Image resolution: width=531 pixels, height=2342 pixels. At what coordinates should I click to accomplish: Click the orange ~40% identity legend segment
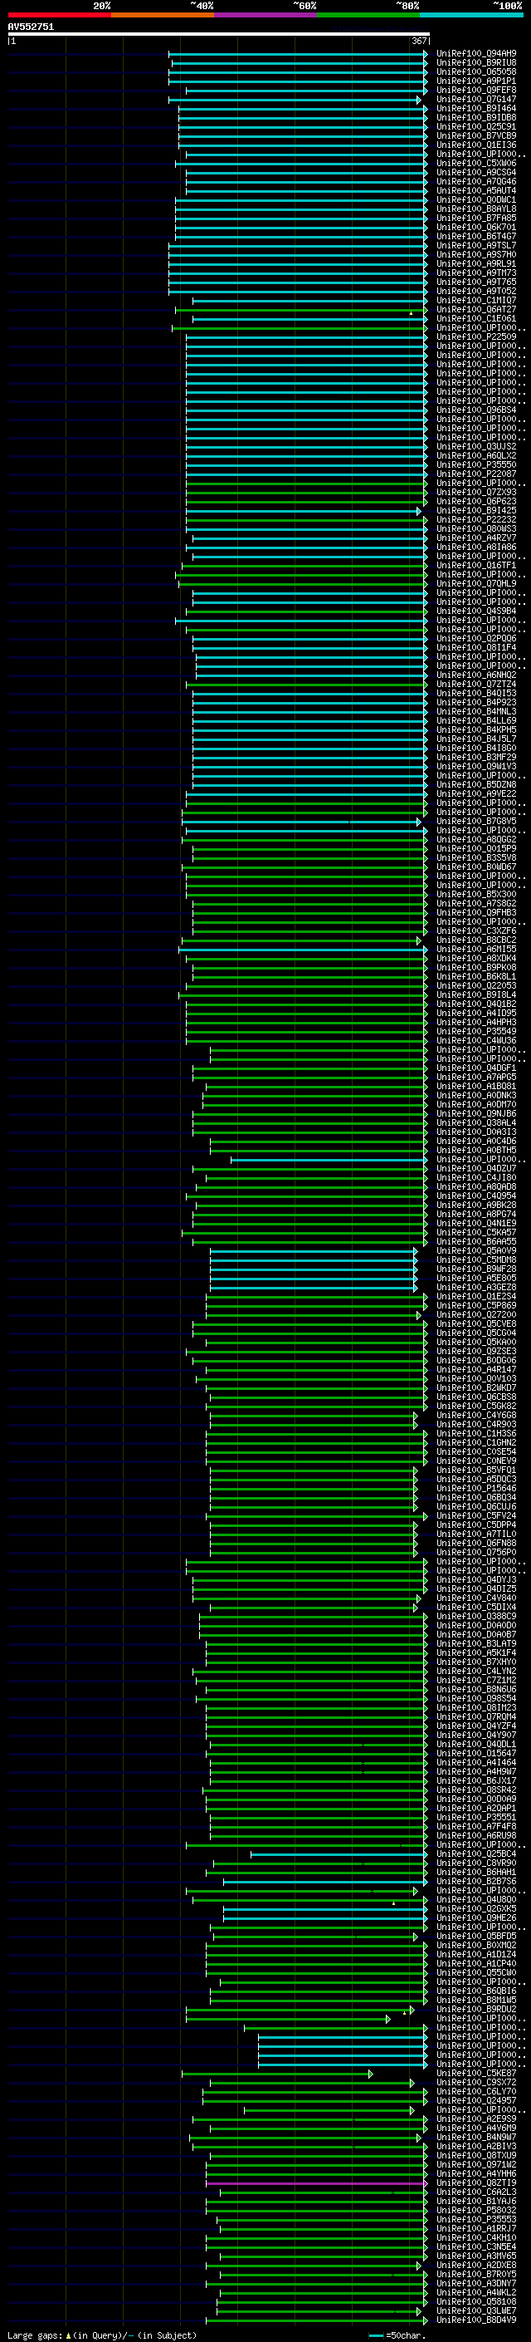(163, 15)
